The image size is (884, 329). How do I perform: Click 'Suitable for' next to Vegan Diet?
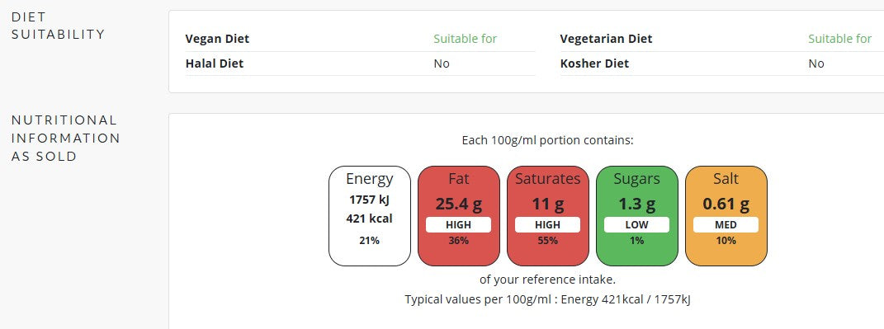pos(466,39)
